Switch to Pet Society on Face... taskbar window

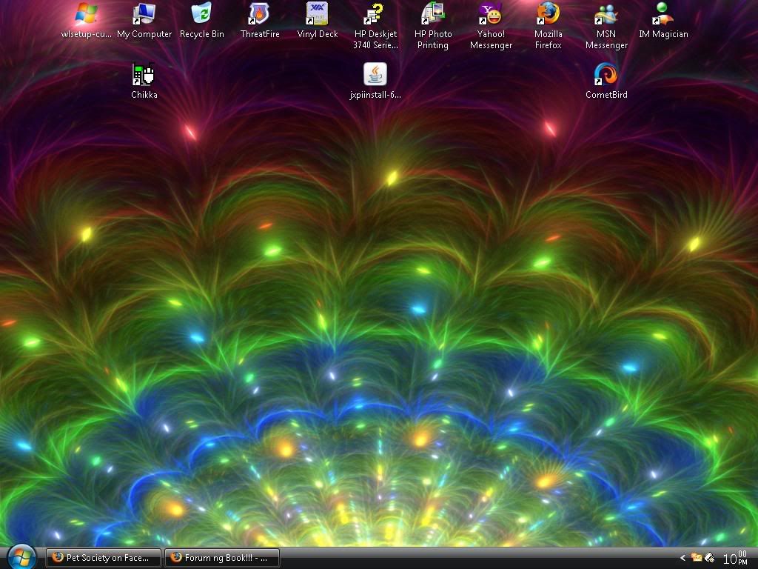104,558
